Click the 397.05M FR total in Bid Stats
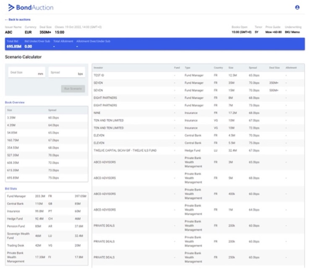Image resolution: width=310 pixels, height=269 pixels. [x=81, y=196]
